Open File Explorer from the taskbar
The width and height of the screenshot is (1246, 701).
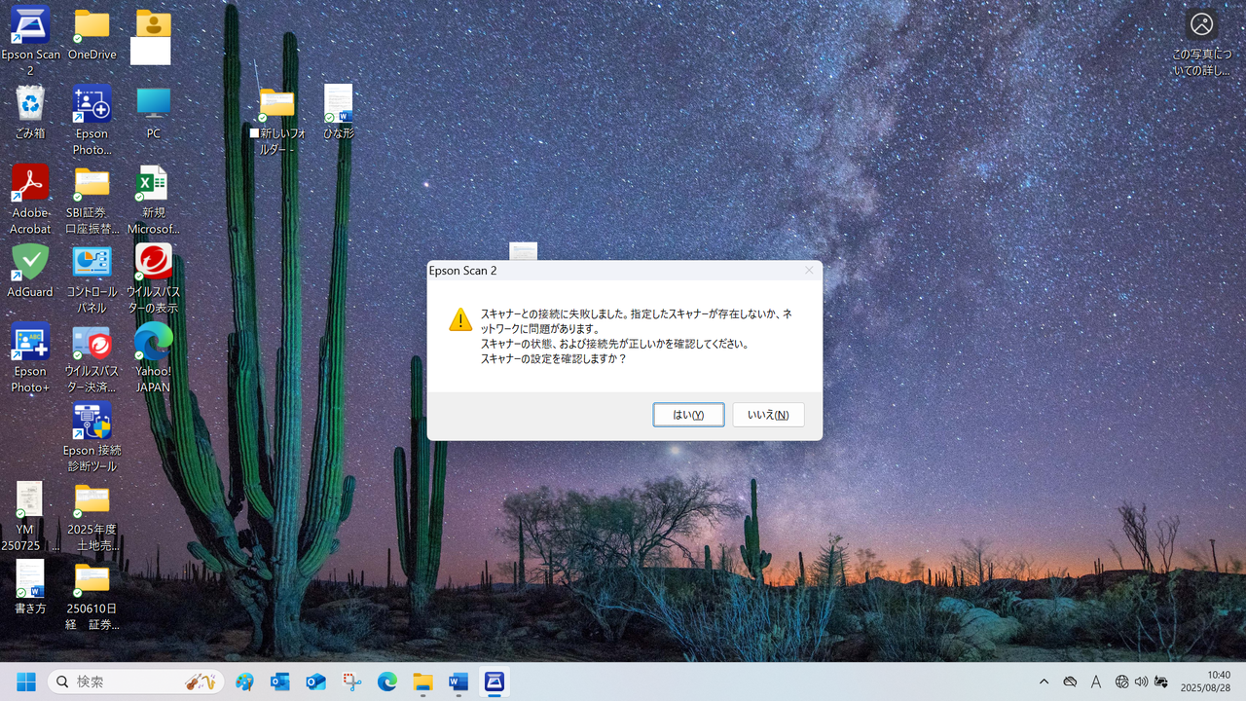tap(422, 682)
